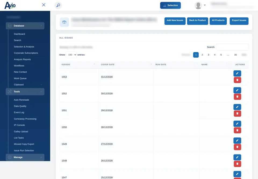The image size is (258, 179).
Task: Sort by RUN DATE column
Action: pos(176,64)
